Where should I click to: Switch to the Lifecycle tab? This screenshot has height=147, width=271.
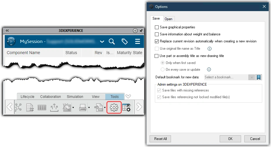click(28, 97)
